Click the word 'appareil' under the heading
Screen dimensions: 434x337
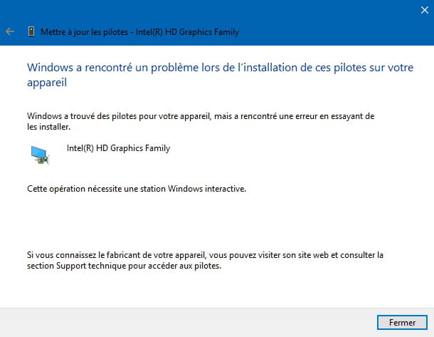[47, 83]
